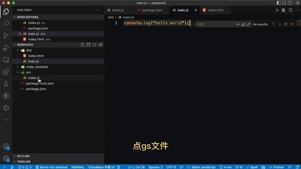Toggle Match Case in Find
Viewport: 301px width, 169px height.
click(238, 24)
